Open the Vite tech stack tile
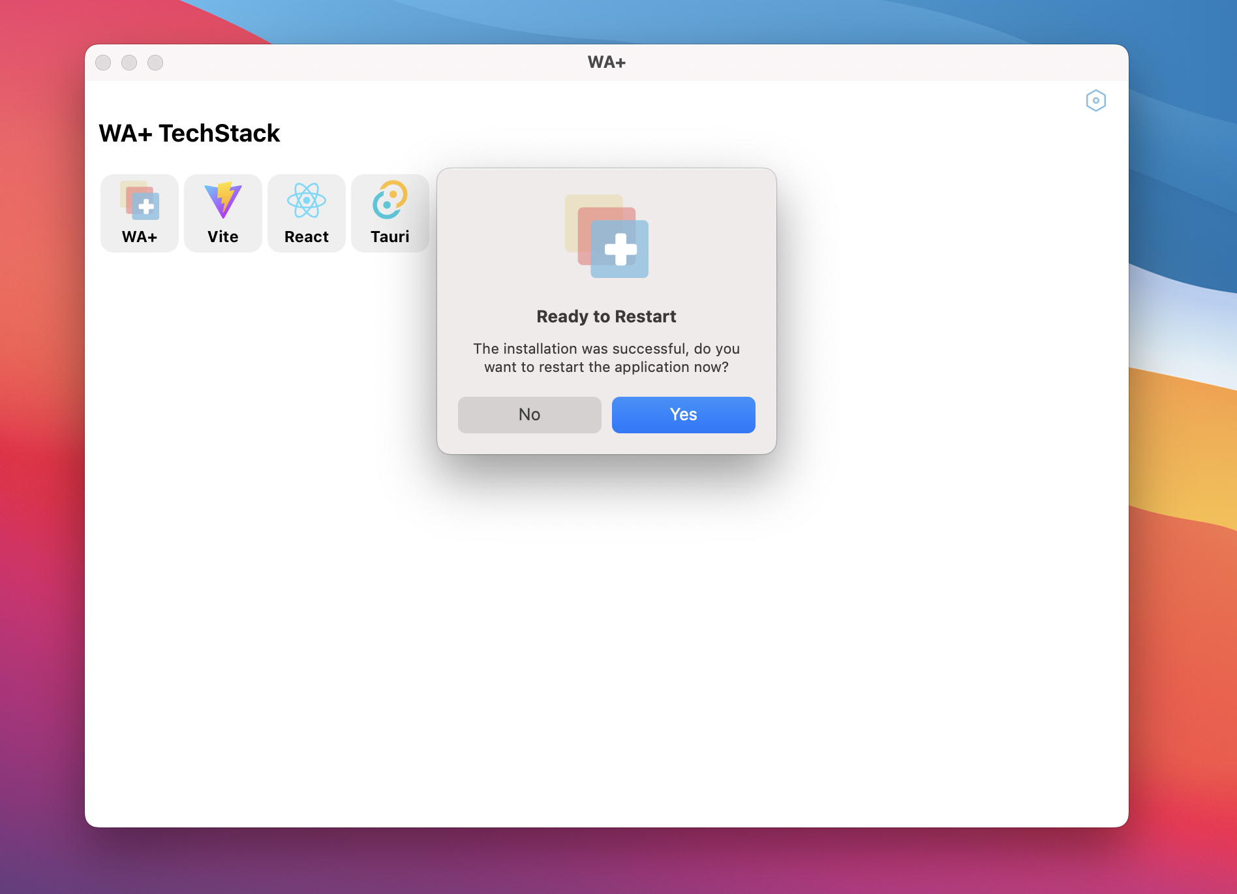The width and height of the screenshot is (1237, 894). 223,213
